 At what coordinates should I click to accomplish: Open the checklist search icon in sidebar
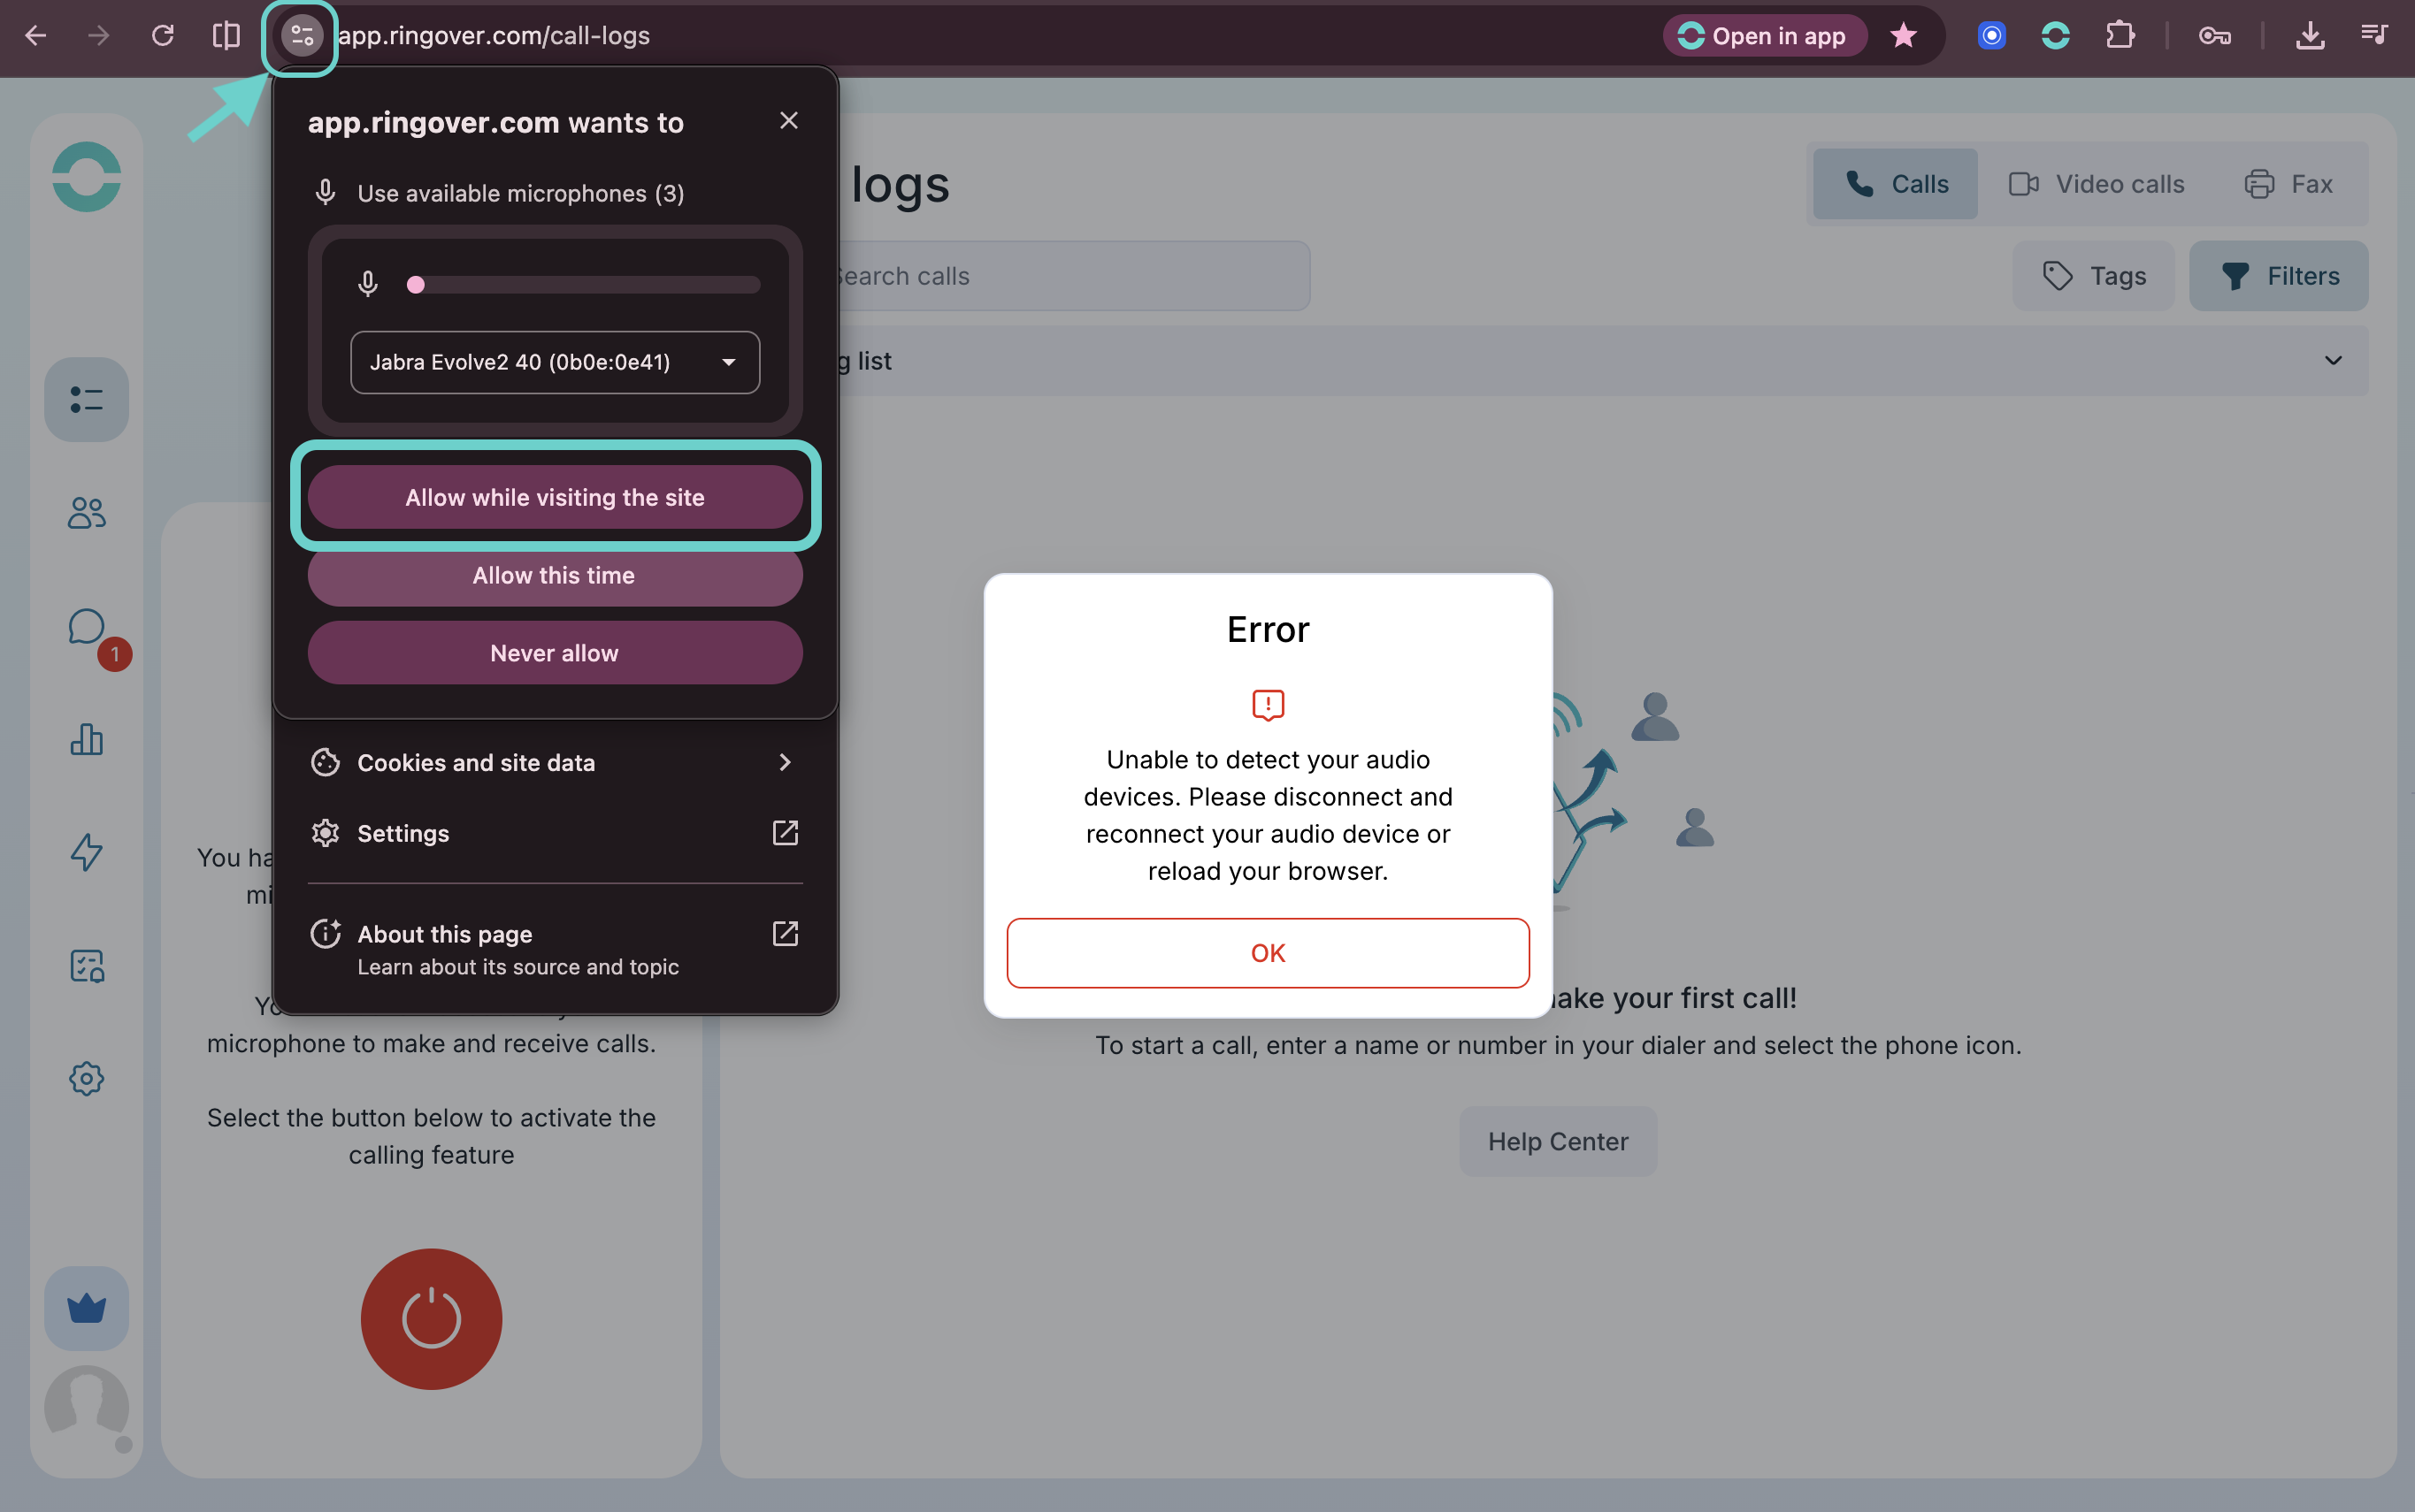tap(87, 966)
